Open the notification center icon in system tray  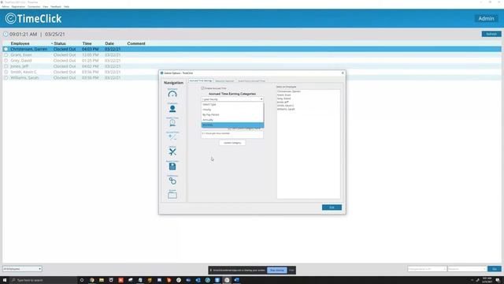coord(498,280)
